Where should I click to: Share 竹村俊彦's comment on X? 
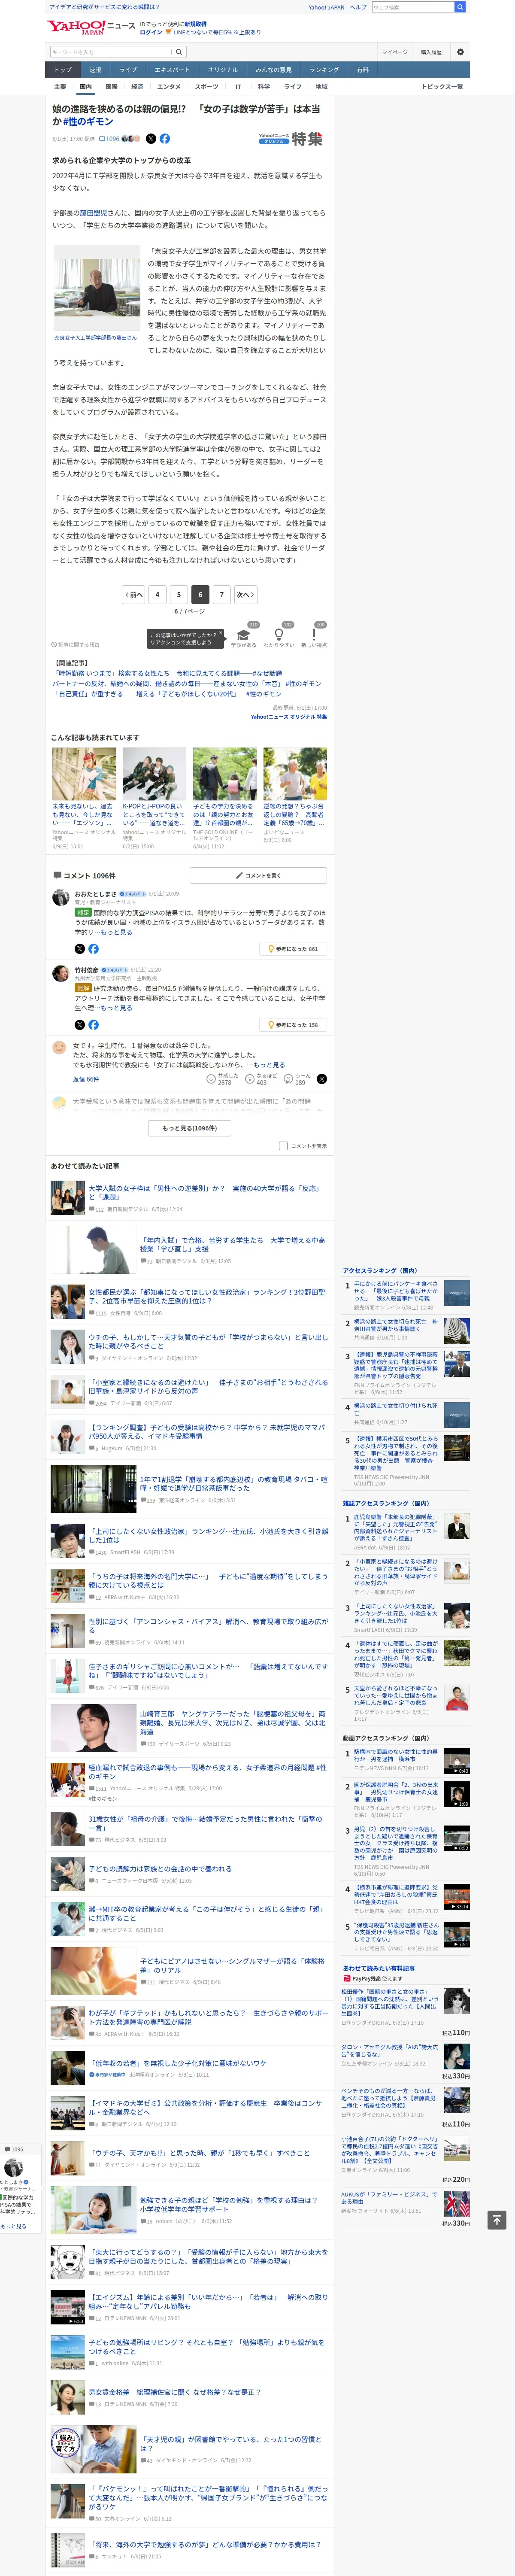[x=80, y=1024]
